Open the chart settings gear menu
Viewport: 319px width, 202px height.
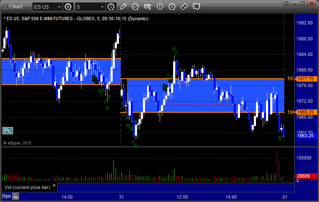pyautogui.click(x=68, y=7)
